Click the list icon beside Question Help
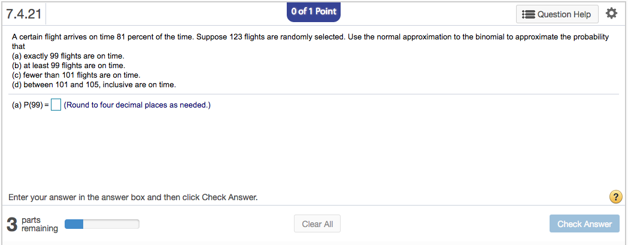 529,14
